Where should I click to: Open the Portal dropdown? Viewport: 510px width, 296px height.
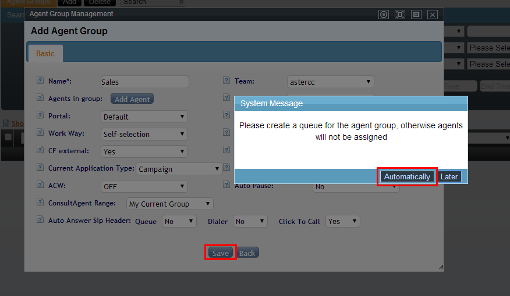coord(144,117)
